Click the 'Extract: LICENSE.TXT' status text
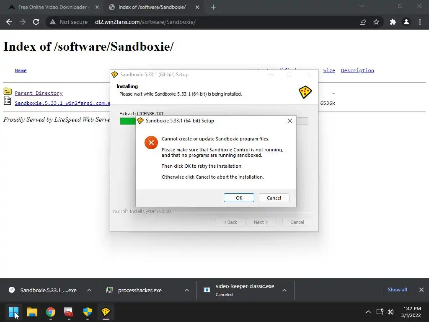This screenshot has height=322, width=429. pyautogui.click(x=142, y=113)
